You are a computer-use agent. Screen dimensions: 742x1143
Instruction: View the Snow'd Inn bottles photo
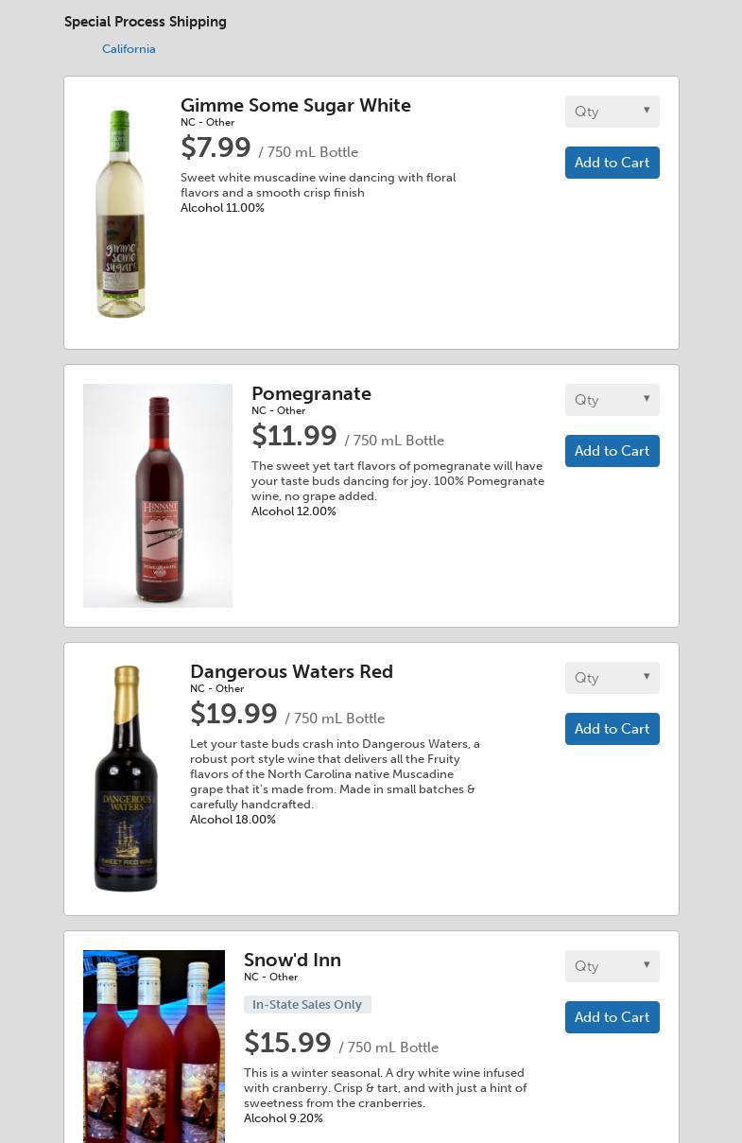click(154, 1047)
